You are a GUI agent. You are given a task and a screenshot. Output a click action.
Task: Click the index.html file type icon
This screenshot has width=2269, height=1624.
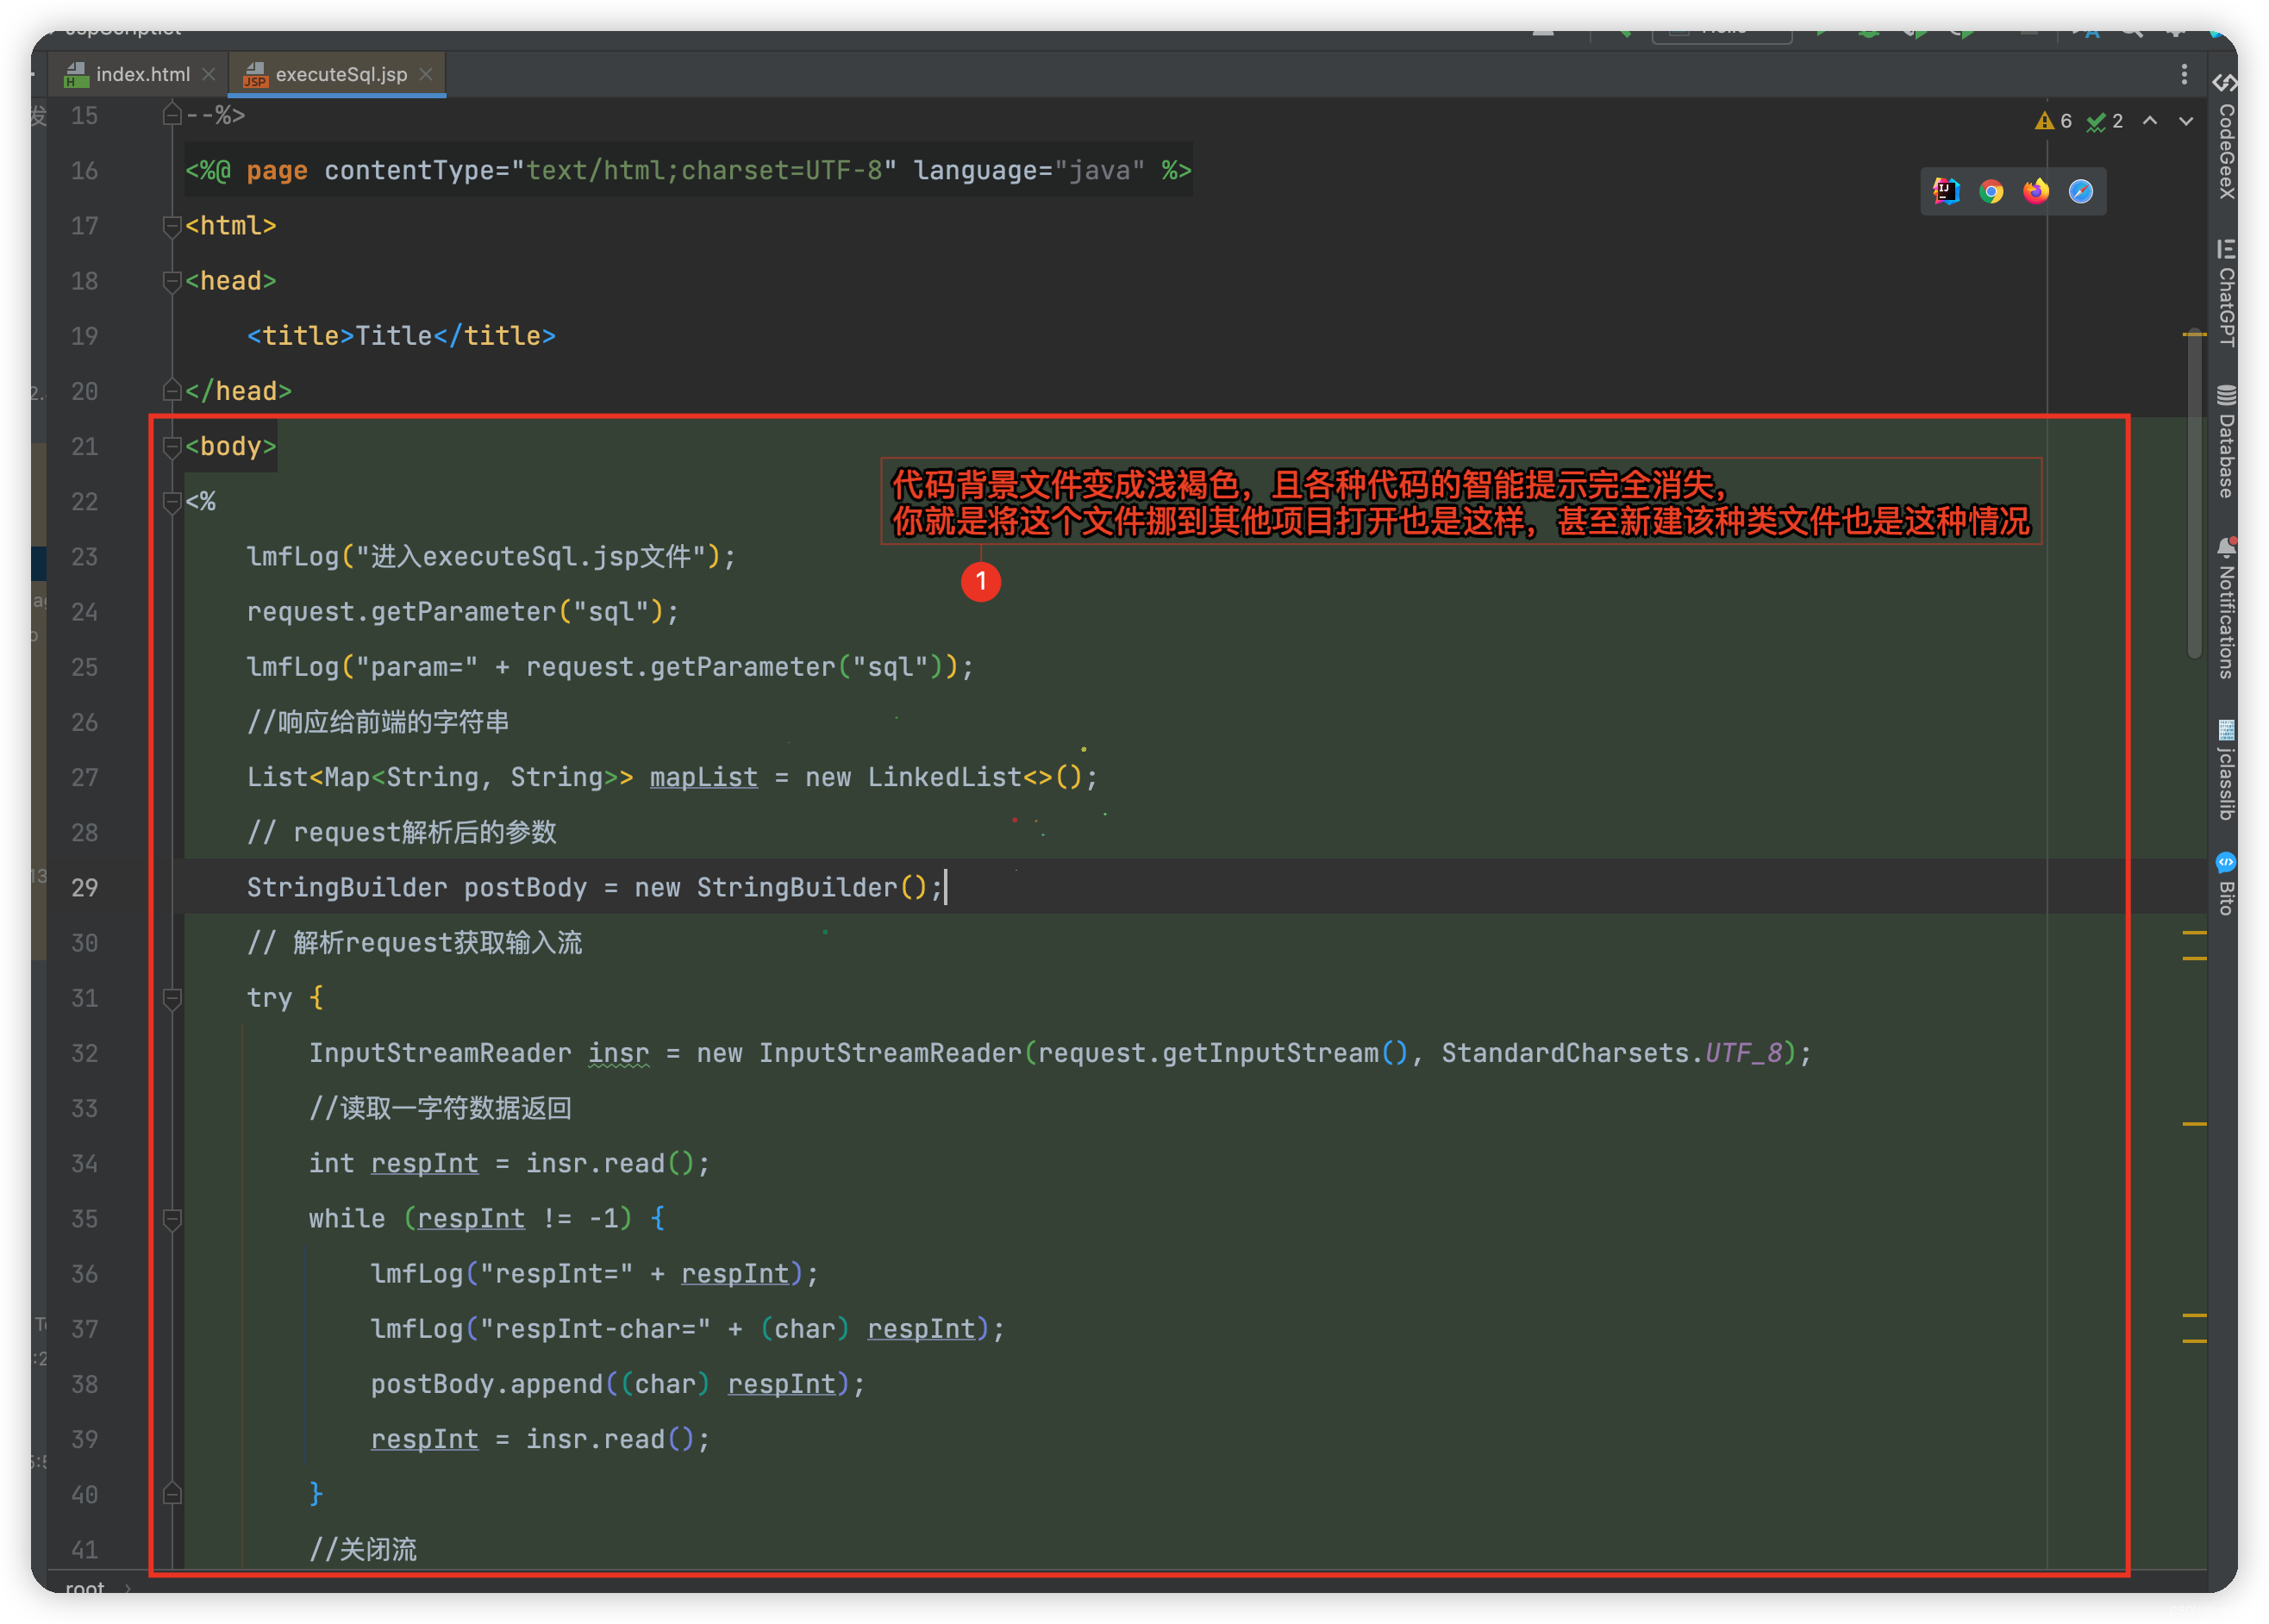coord(76,74)
